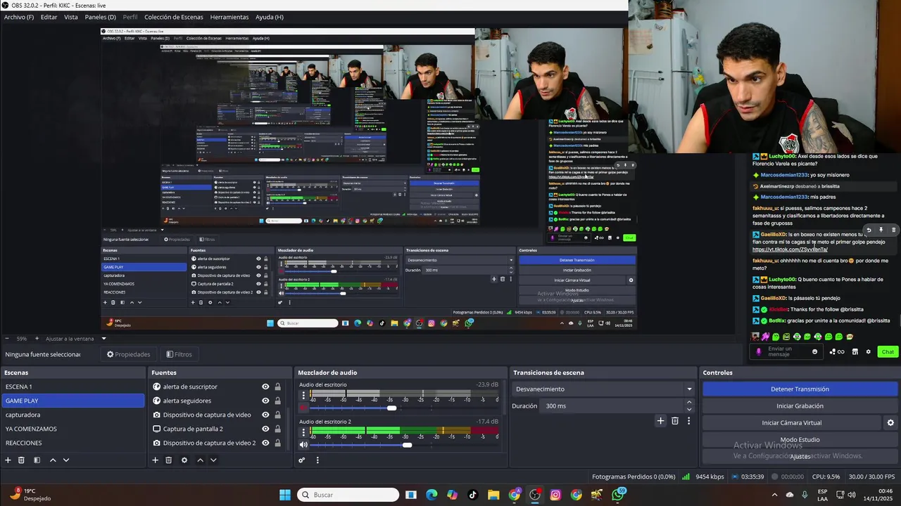Add a new scene with the plus icon
Screen dimensions: 901x506
8,460
